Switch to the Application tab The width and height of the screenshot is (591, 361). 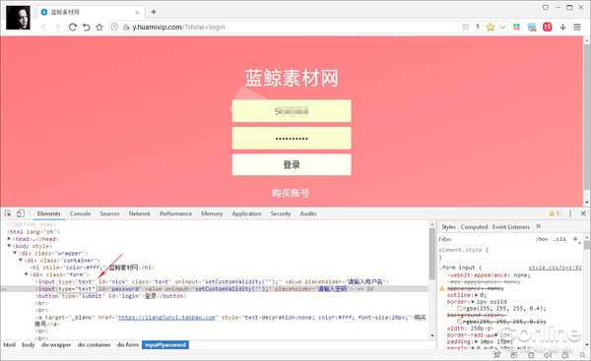point(246,213)
